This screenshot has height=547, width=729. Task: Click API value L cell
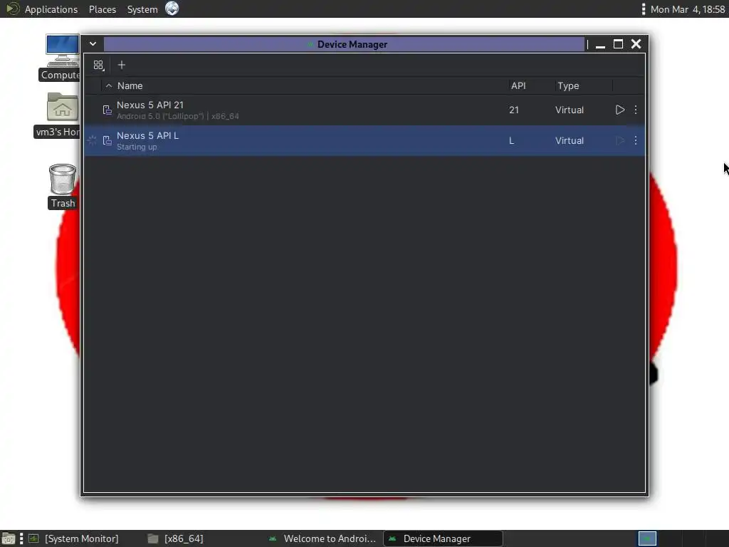click(511, 140)
